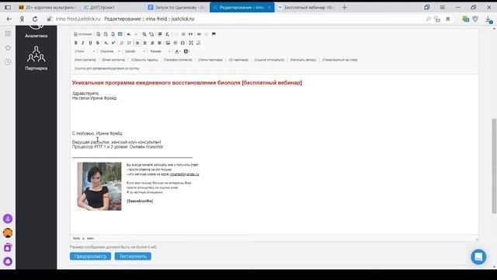This screenshot has height=280, width=497.
Task: Open the Источник source view button
Action: point(83,34)
